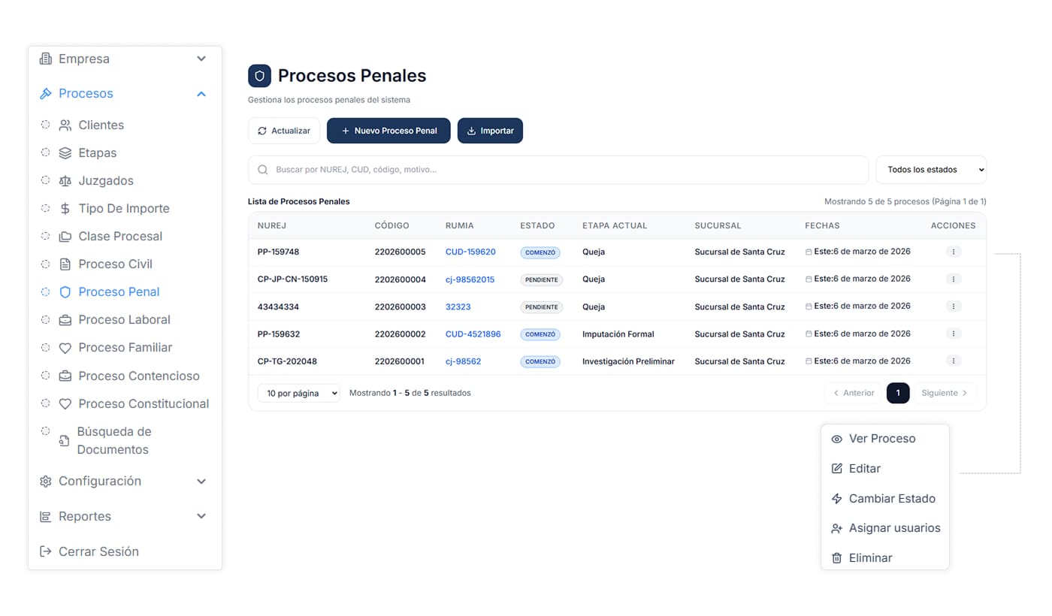Viewport: 1052px width, 616px height.
Task: Click page 1 pagination button
Action: (898, 393)
